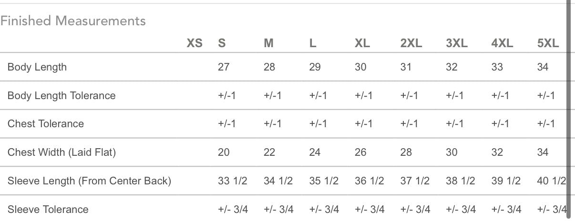Select the Sleeve Length value 35 1/2
Image resolution: width=575 pixels, height=222 pixels.
click(x=324, y=181)
